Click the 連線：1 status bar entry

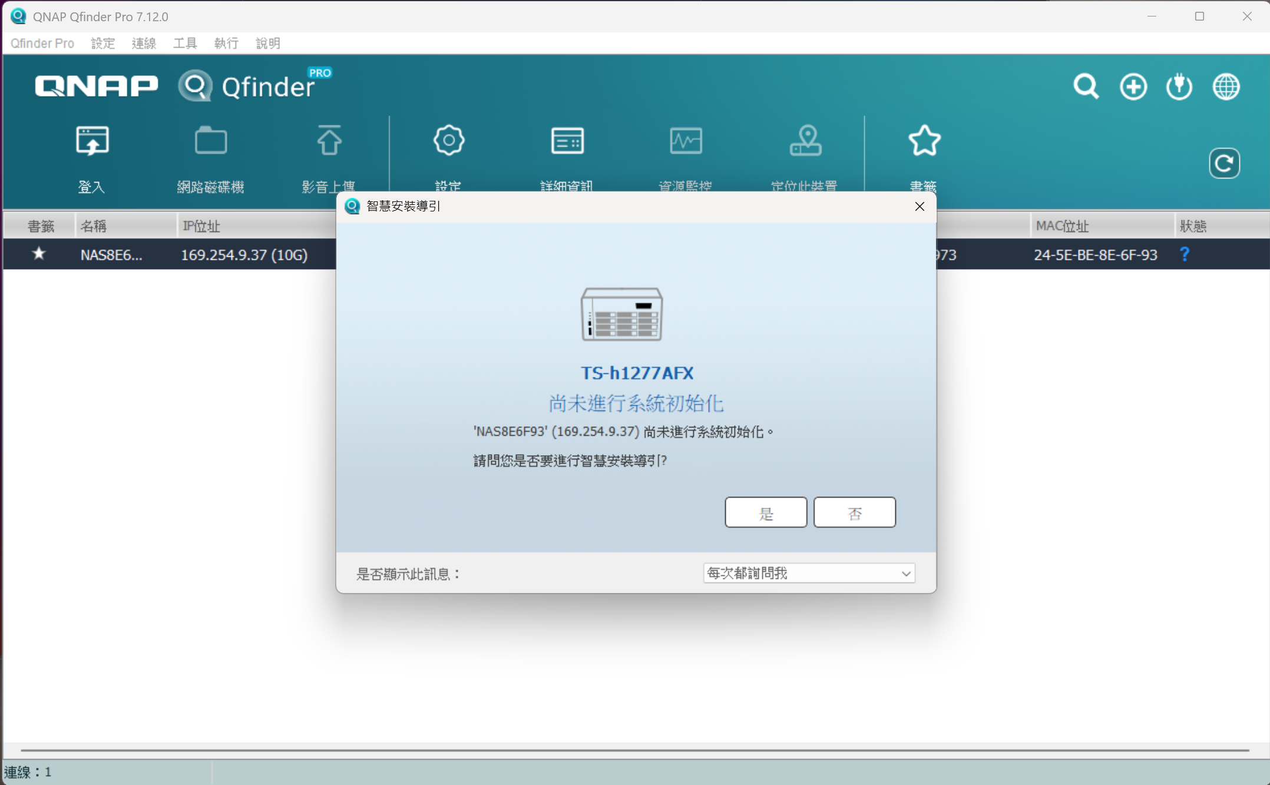tap(28, 772)
